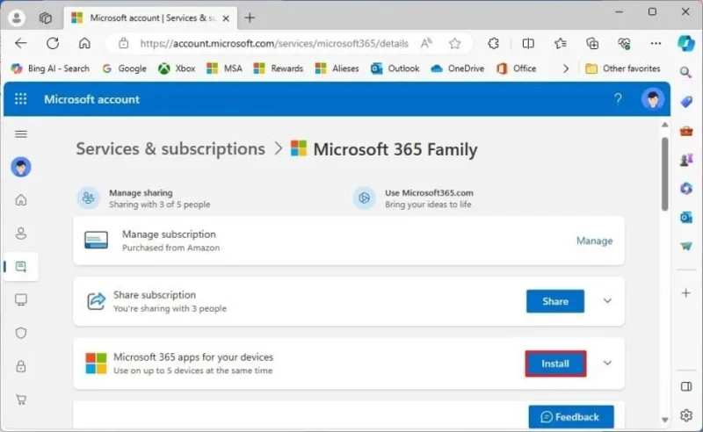This screenshot has height=432, width=703.
Task: Open the Alieses bookmark
Action: pyautogui.click(x=337, y=68)
